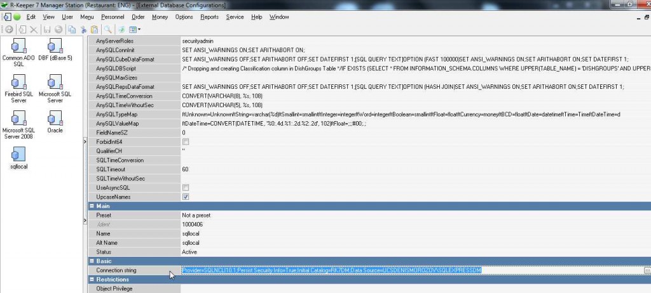
Task: Toggle the UseAsyncSQL checkbox
Action: tap(186, 188)
